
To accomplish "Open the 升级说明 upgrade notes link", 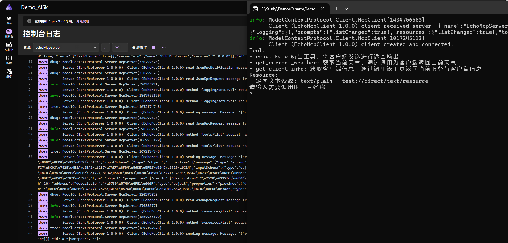I will click(83, 21).
